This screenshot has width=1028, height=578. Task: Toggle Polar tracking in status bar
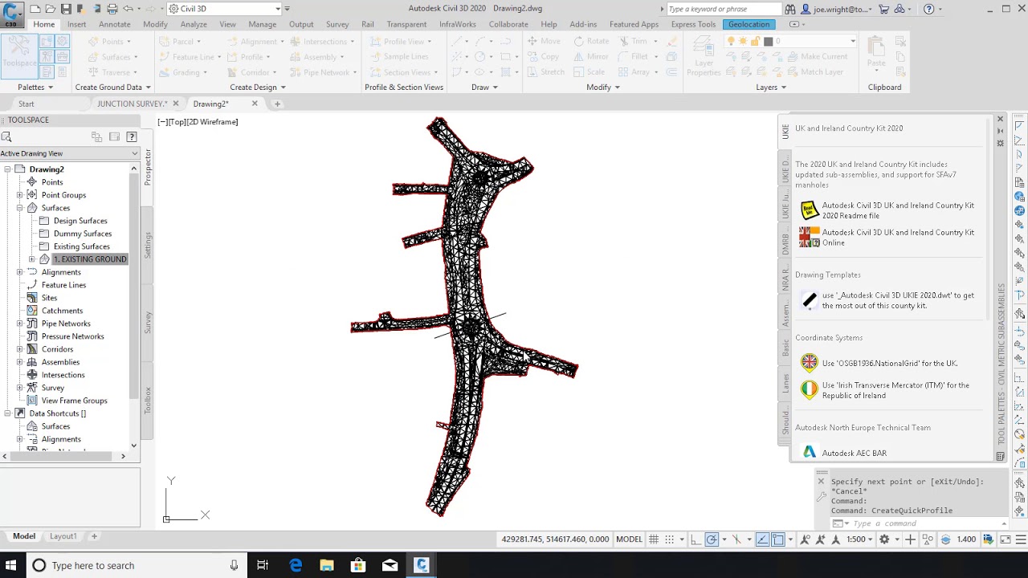[x=712, y=539]
